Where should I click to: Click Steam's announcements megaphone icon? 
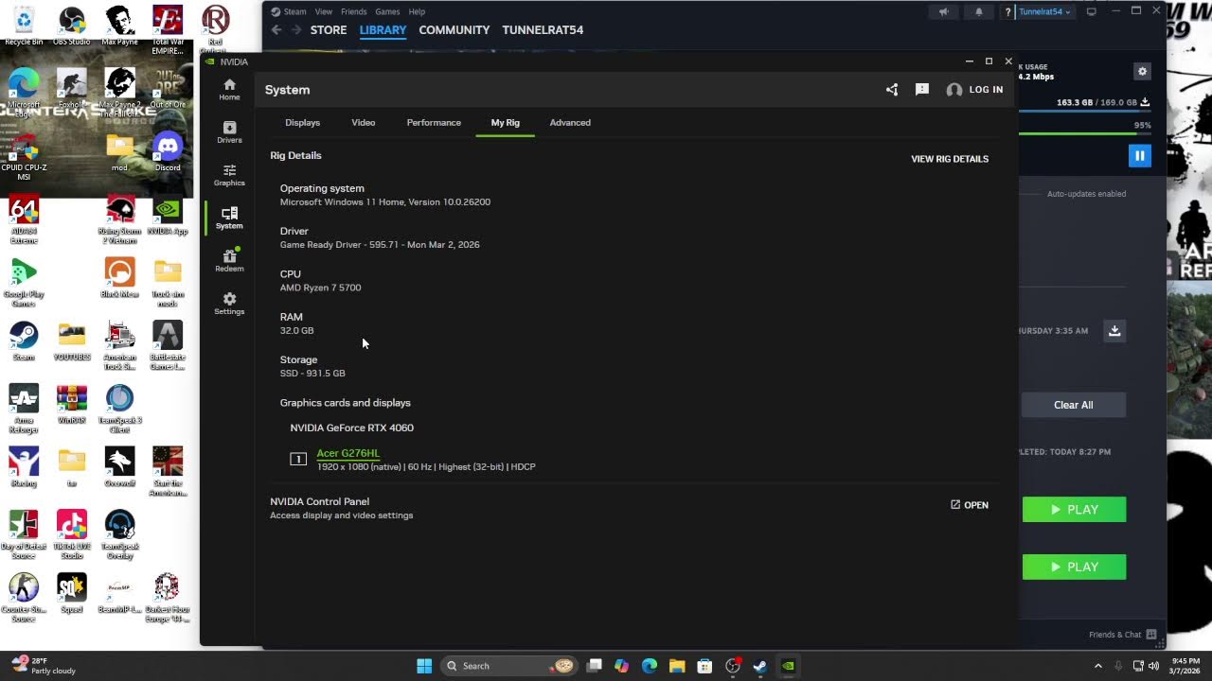[943, 11]
